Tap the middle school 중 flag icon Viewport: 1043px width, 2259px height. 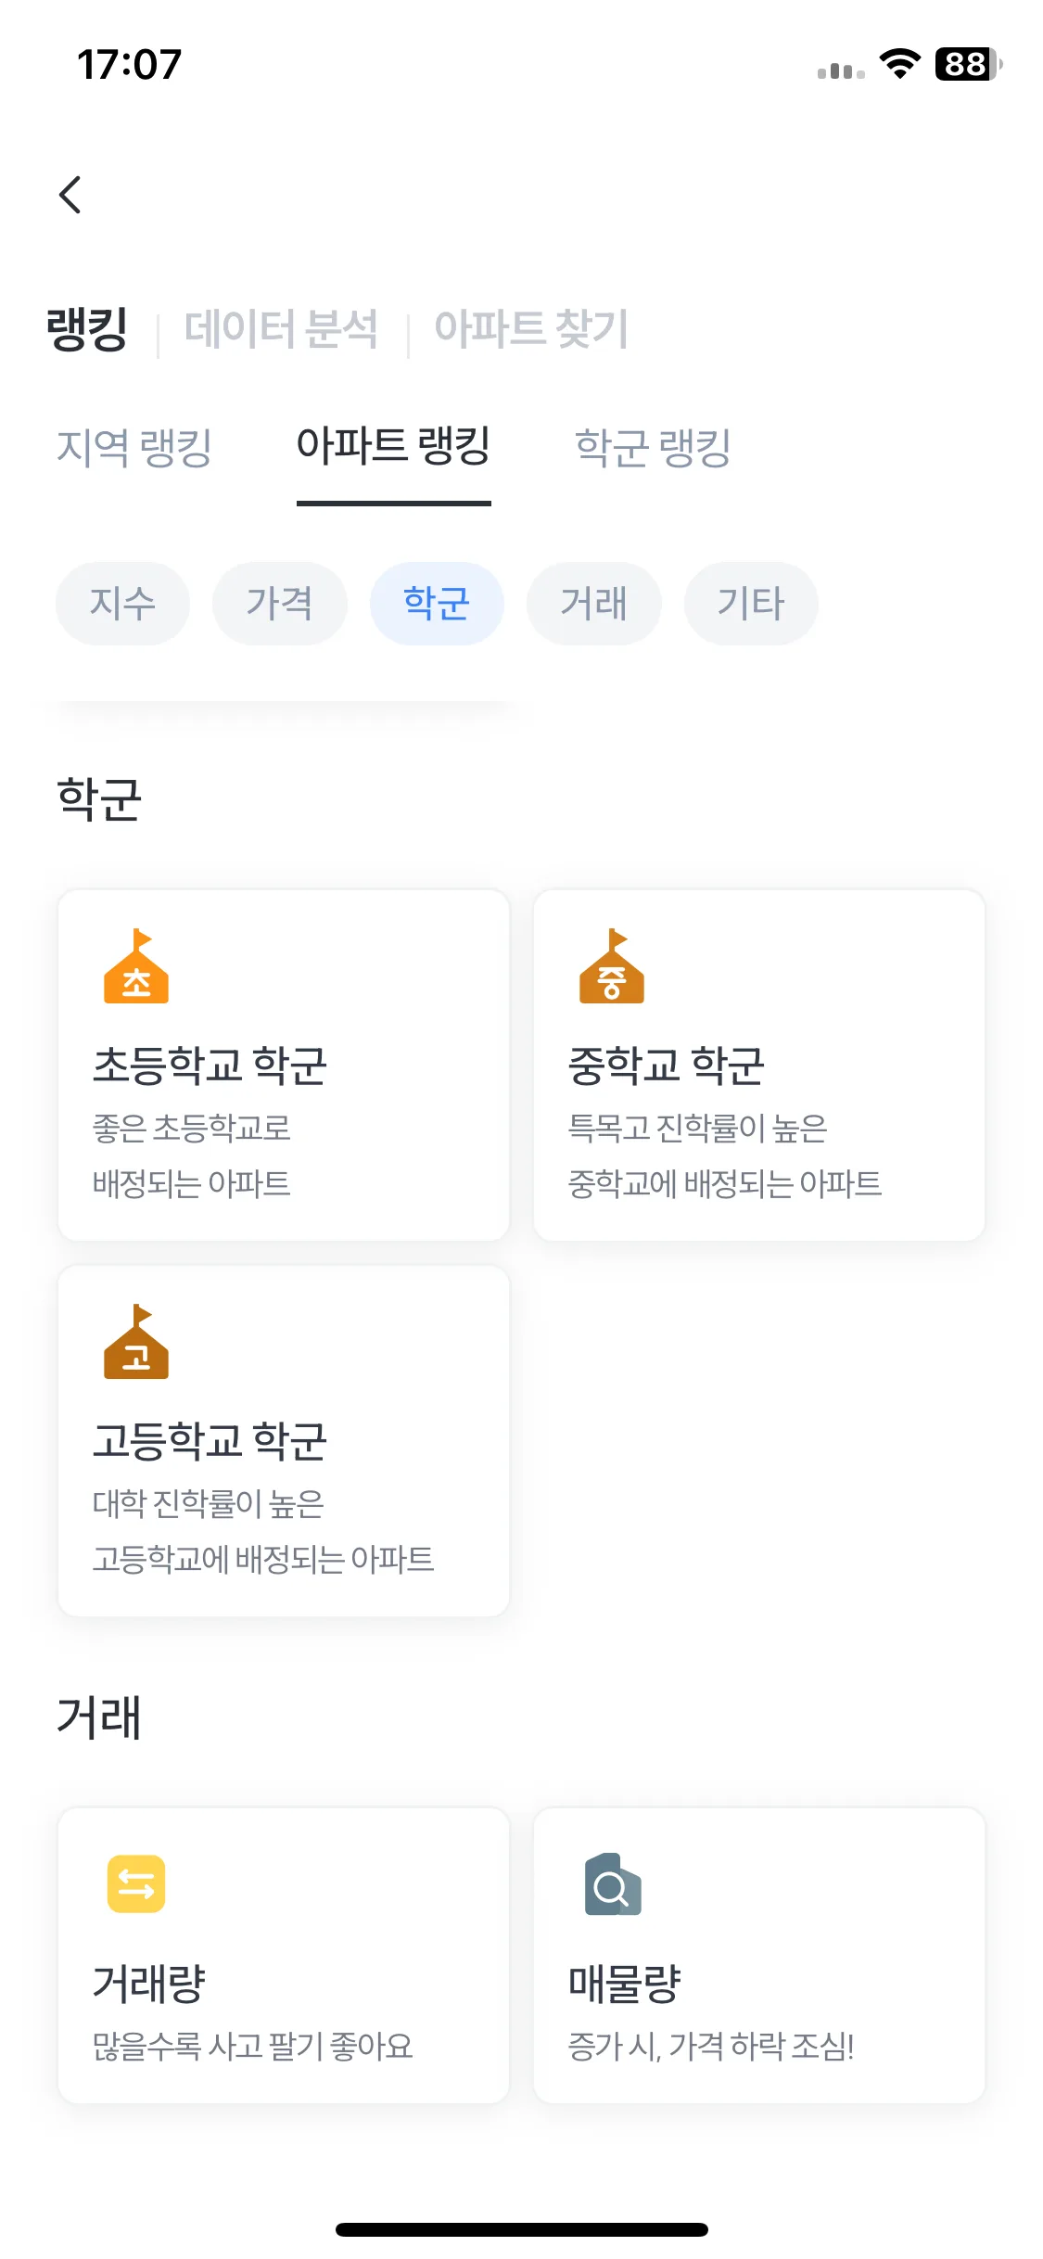tap(612, 965)
